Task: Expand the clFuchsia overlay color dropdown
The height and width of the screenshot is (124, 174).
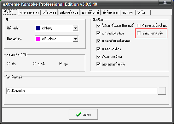Action: pos(75,39)
